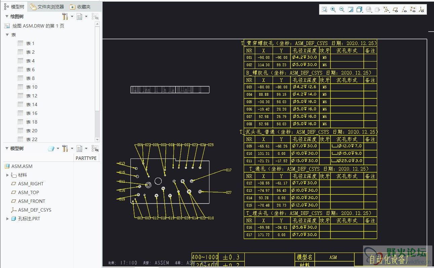Open the Display Style cube icon

click(x=359, y=10)
